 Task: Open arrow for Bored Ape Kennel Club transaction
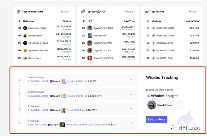tap(131, 123)
